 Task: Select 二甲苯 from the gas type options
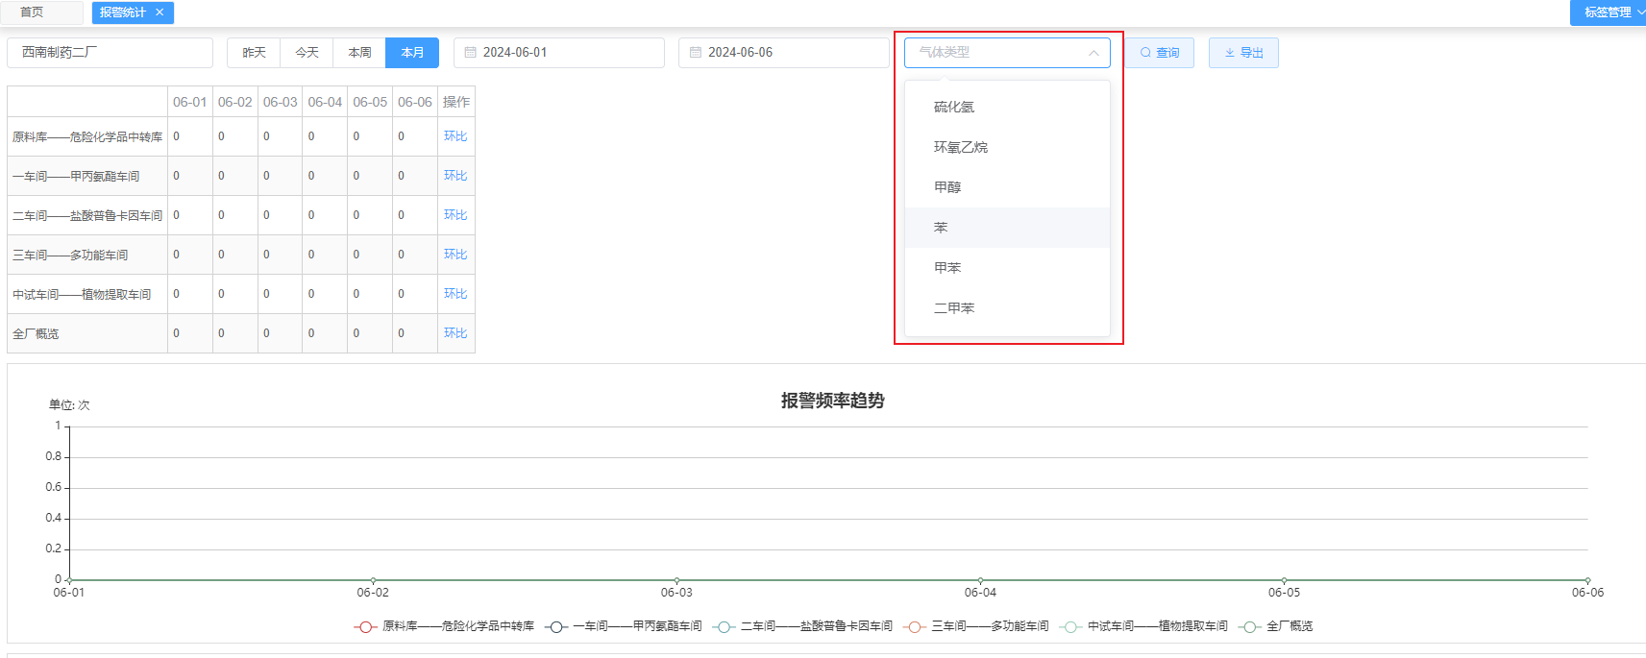point(954,308)
